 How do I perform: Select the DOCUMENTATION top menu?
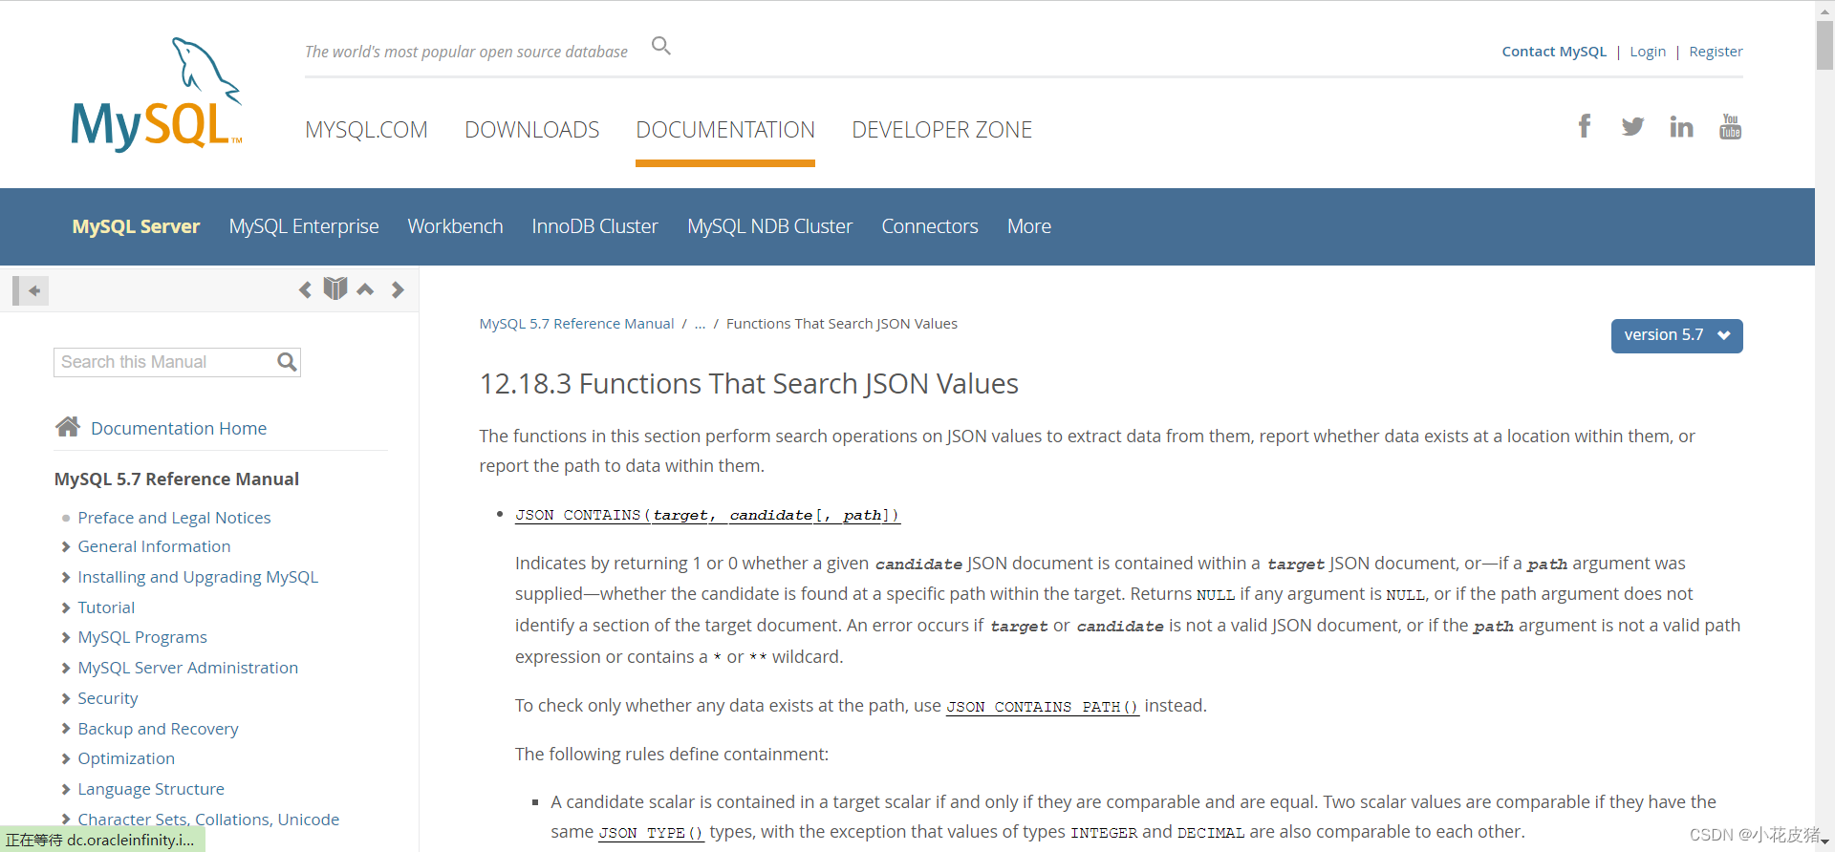(725, 130)
